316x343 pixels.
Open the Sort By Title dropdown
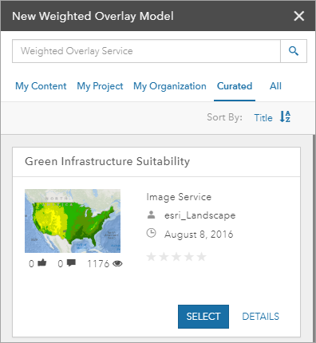(x=263, y=117)
